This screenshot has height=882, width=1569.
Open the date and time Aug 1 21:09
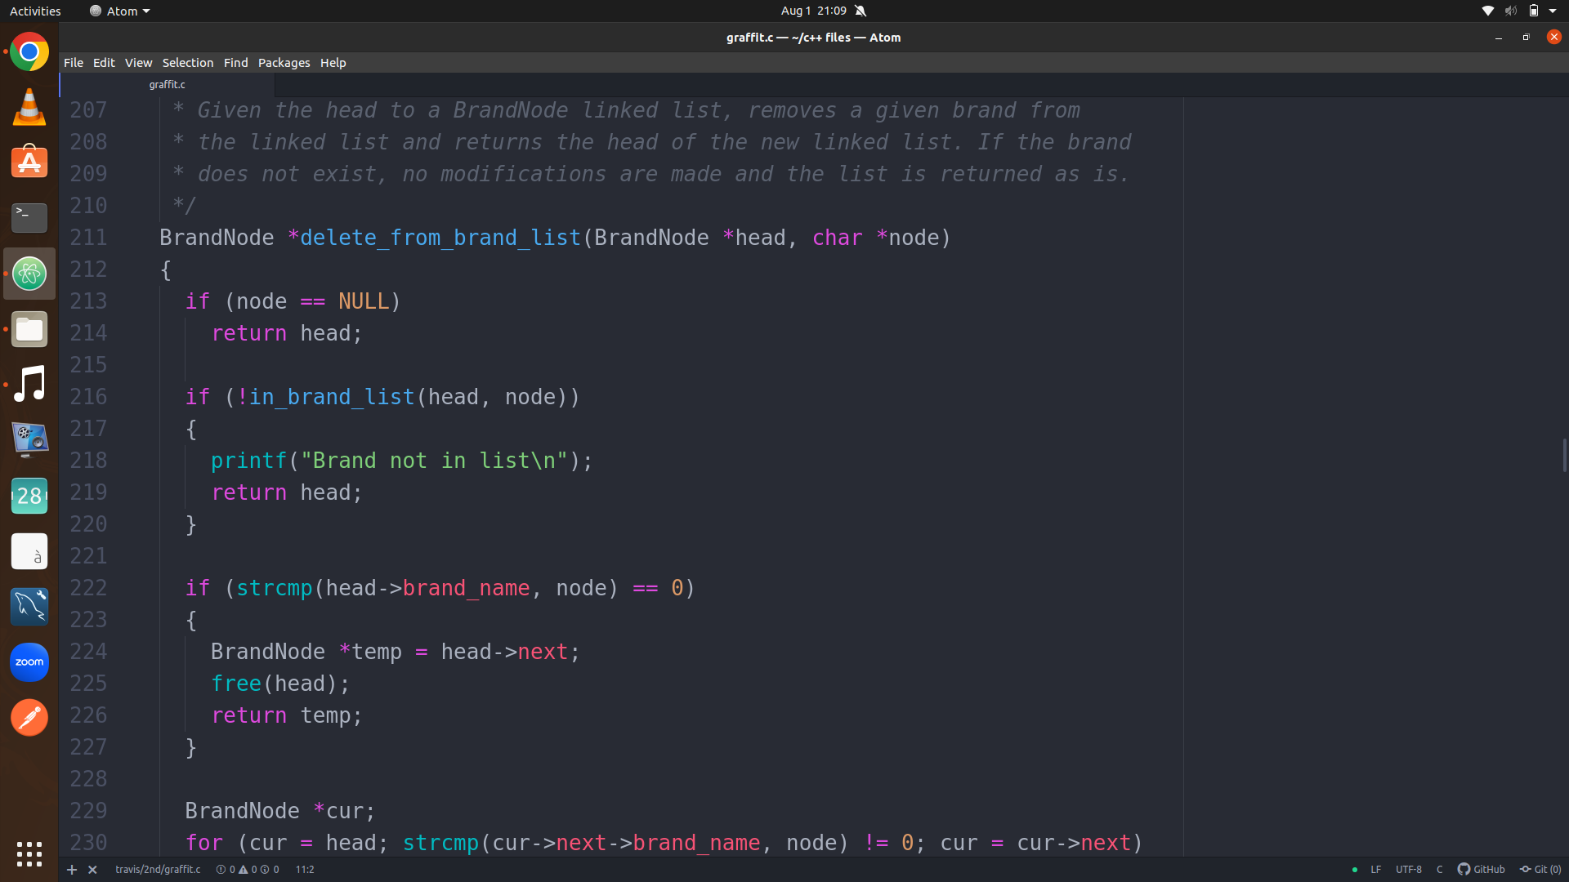pyautogui.click(x=814, y=11)
